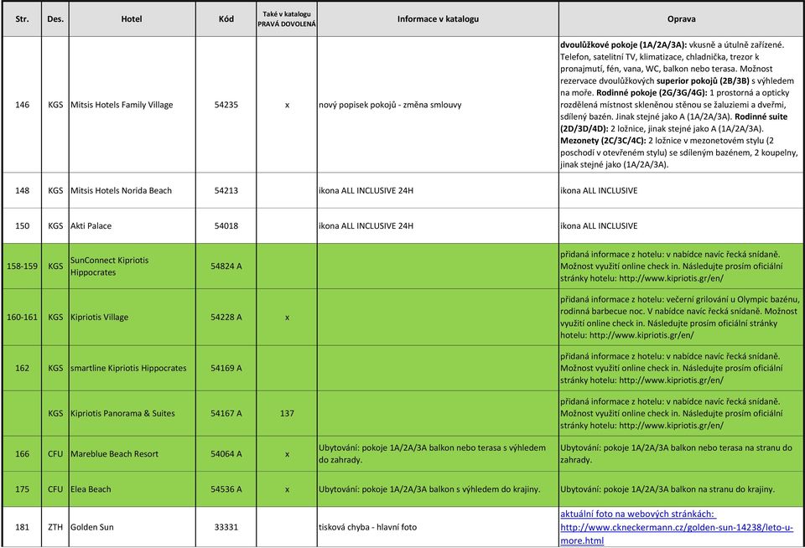Select page number cell '162'
Screen dimensions: 805x548
click(22, 368)
